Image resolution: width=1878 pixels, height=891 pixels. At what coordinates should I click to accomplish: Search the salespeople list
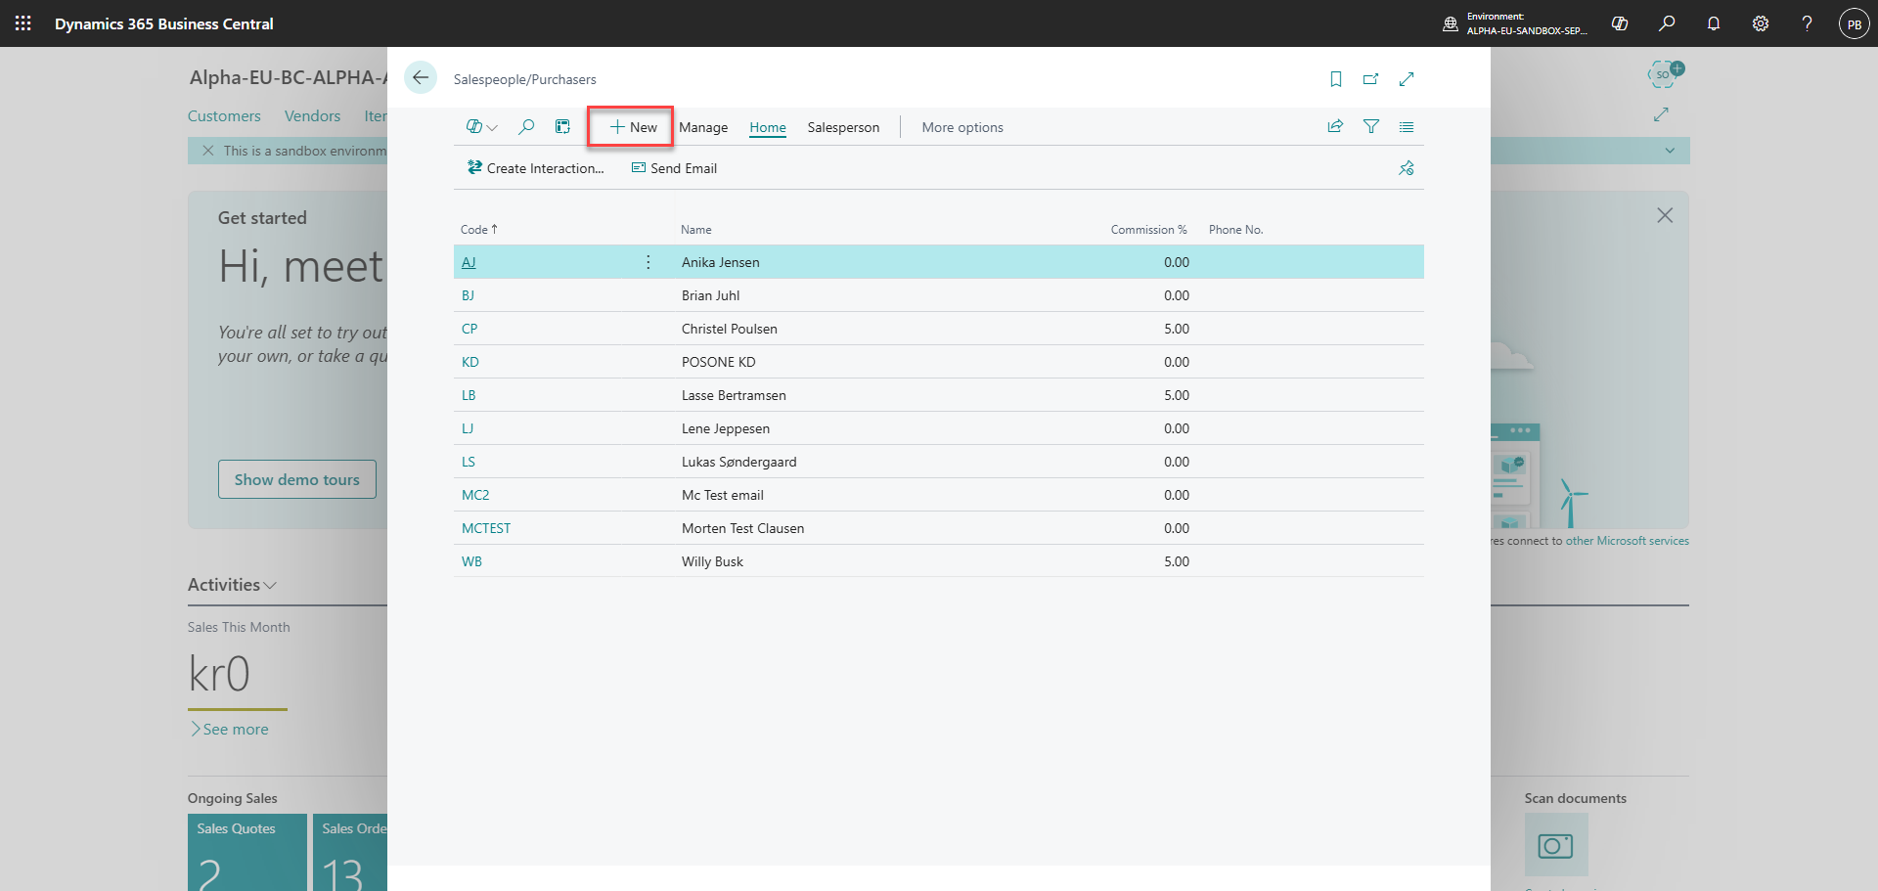coord(526,127)
